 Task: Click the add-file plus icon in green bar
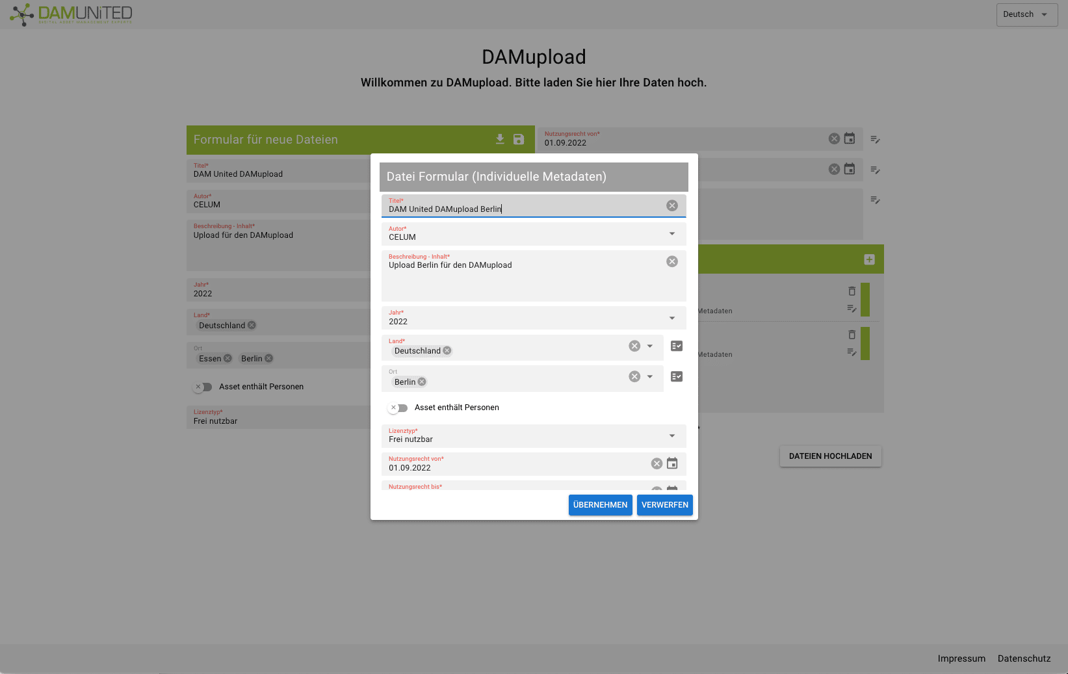coord(869,259)
